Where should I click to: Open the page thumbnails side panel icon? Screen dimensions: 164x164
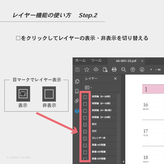click(x=77, y=81)
